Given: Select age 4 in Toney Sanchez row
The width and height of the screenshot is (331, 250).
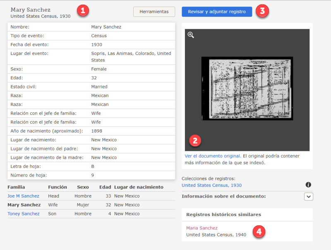Looking at the screenshot, I should click(110, 214).
